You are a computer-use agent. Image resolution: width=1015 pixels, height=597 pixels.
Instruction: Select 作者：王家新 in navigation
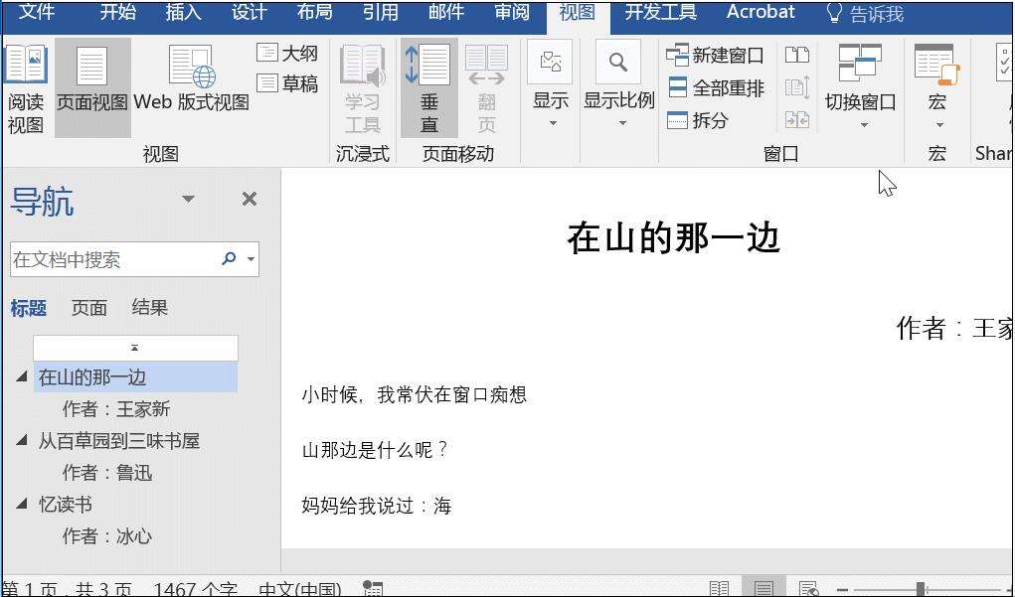click(x=116, y=409)
